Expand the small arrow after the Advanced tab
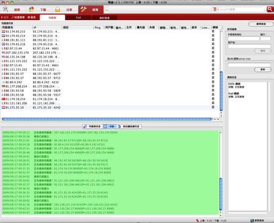 pyautogui.click(x=107, y=10)
